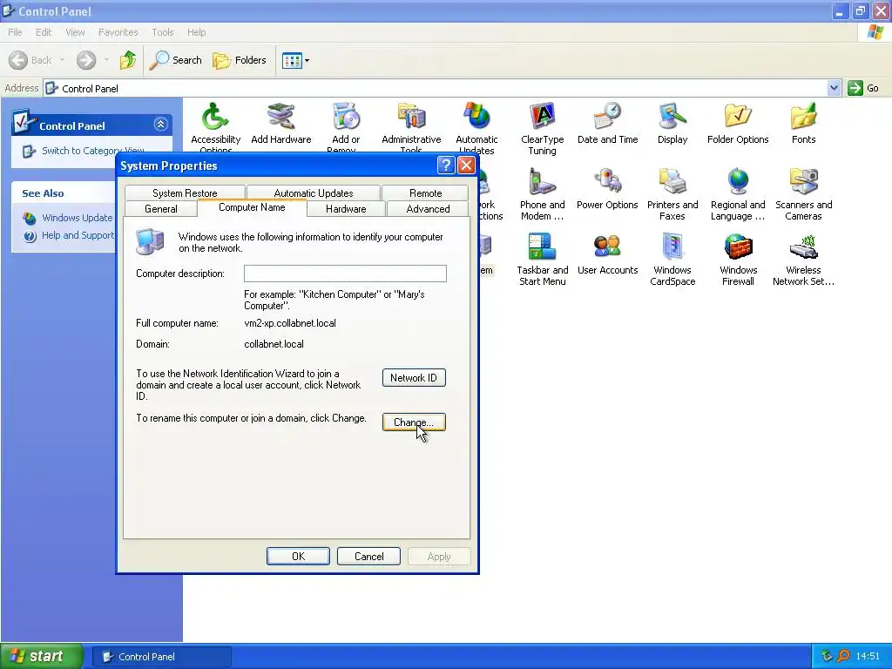Open Automatic Updates control panel icon

(476, 127)
